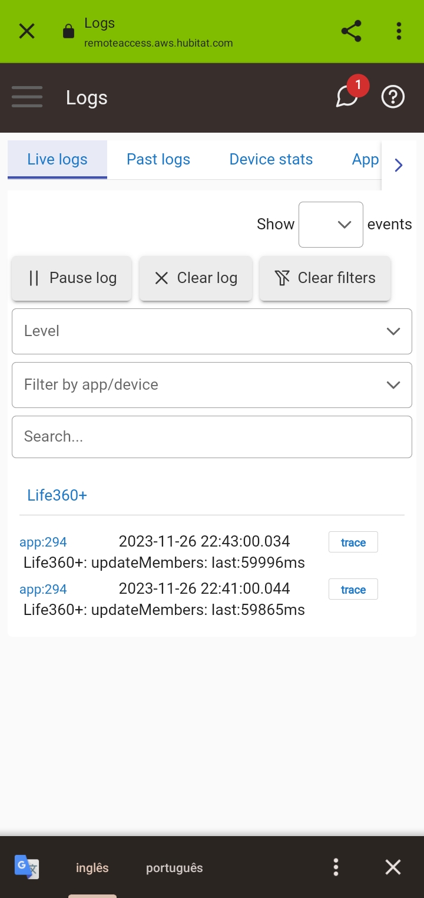424x898 pixels.
Task: Open the Level filter dropdown
Action: pyautogui.click(x=212, y=331)
